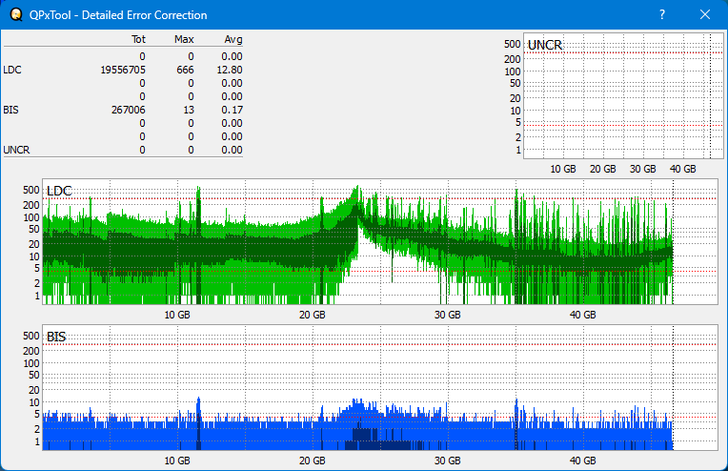The width and height of the screenshot is (728, 471).
Task: Click the UNCR graph title
Action: click(545, 45)
